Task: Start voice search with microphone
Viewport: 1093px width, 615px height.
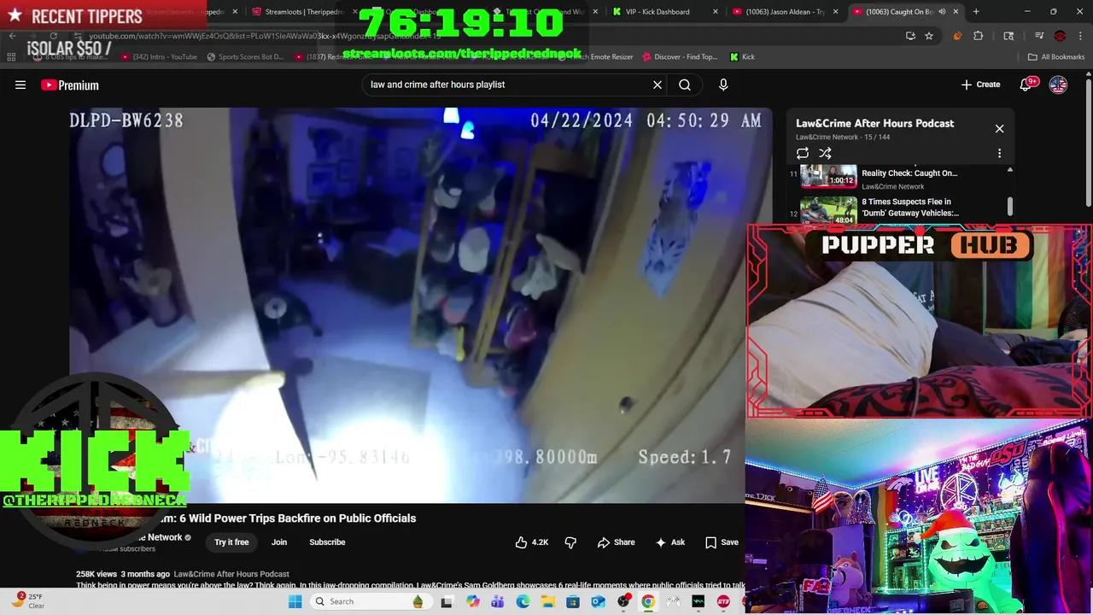Action: tap(723, 85)
